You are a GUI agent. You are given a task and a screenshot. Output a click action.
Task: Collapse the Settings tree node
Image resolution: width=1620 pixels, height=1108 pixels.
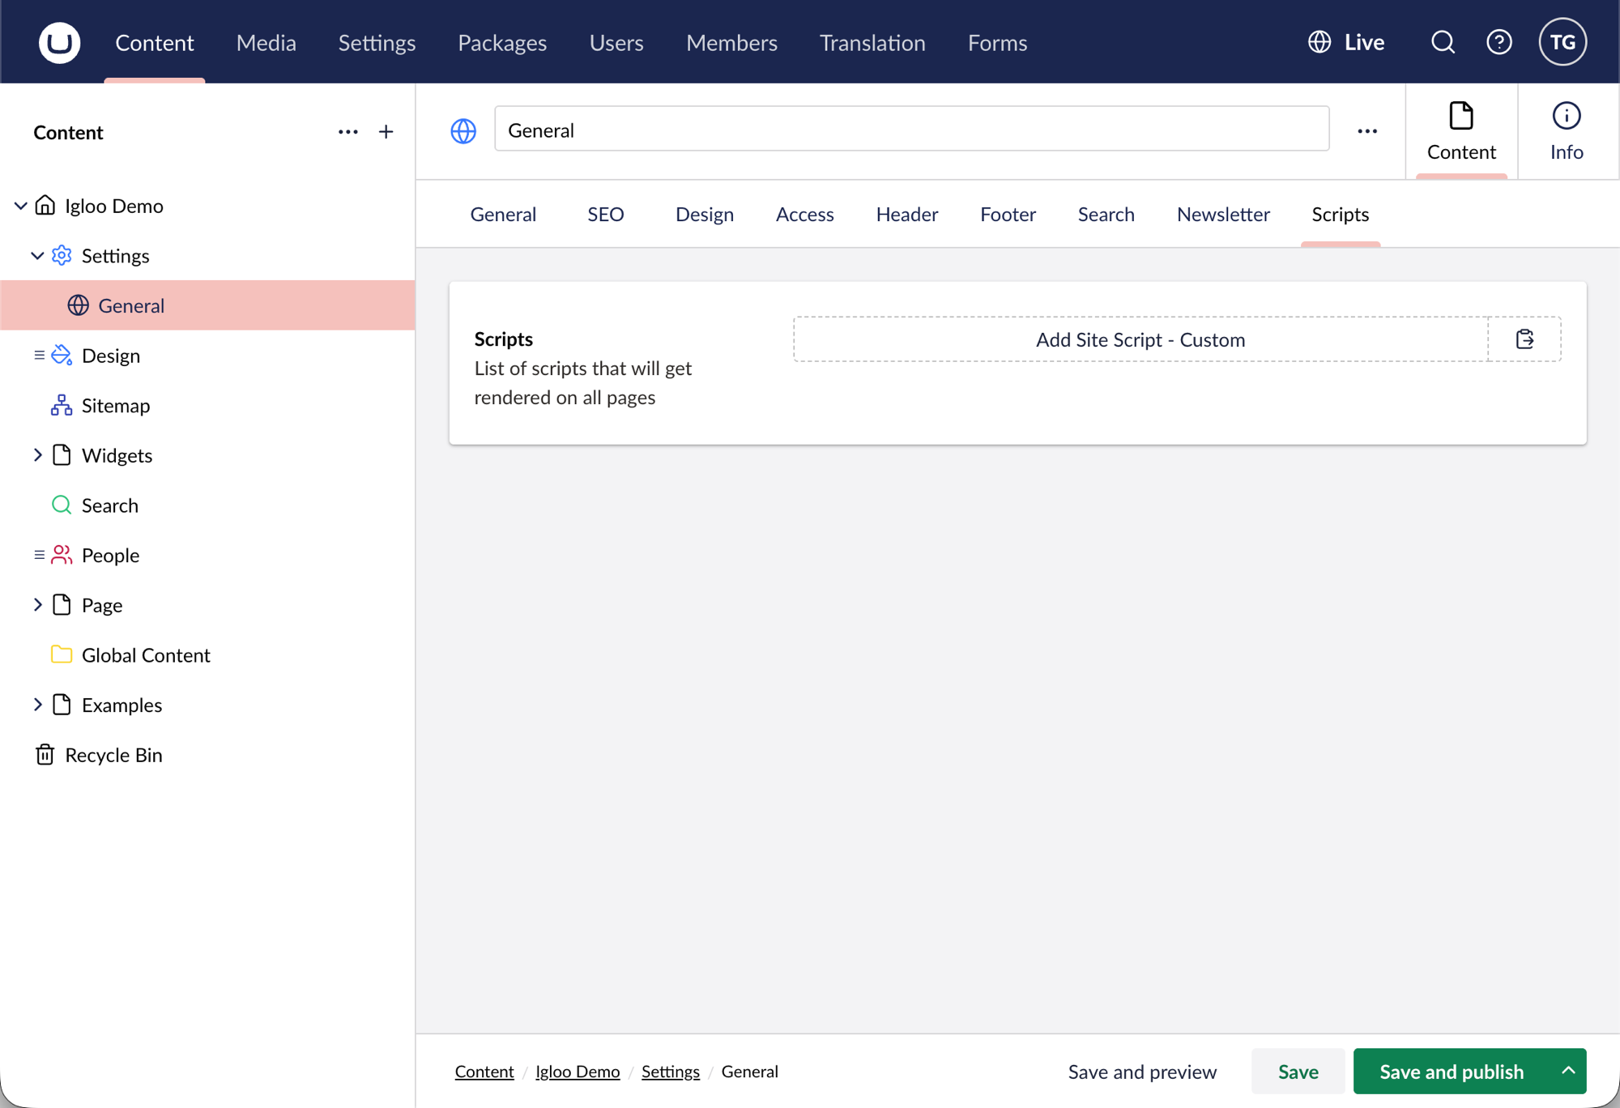point(37,255)
